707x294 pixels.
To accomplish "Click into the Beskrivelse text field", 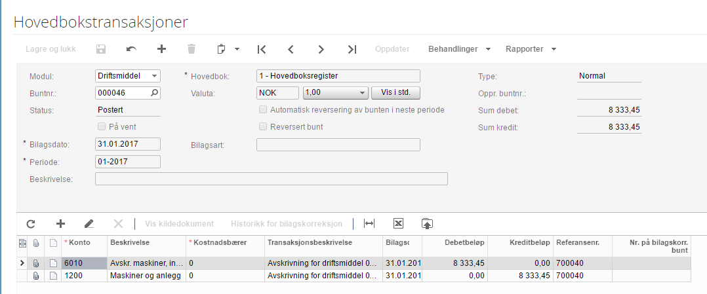I will tap(271, 179).
